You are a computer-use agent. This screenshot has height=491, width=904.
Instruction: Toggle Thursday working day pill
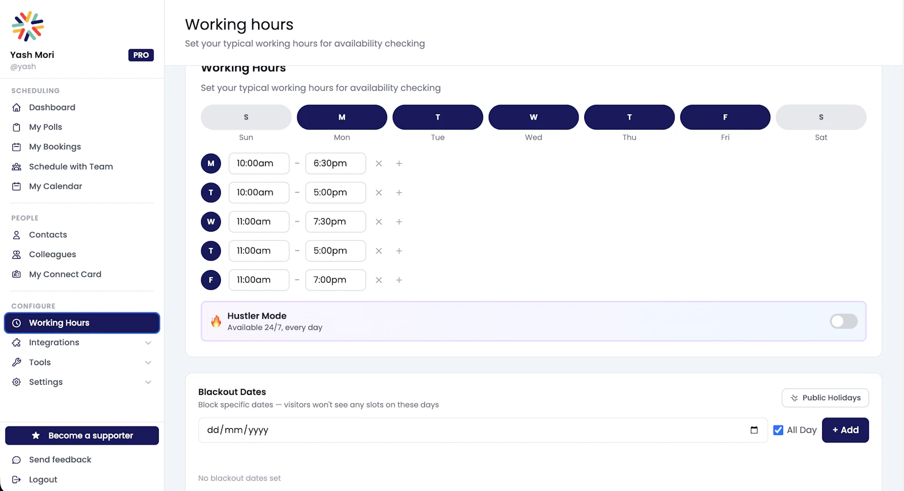pos(629,117)
